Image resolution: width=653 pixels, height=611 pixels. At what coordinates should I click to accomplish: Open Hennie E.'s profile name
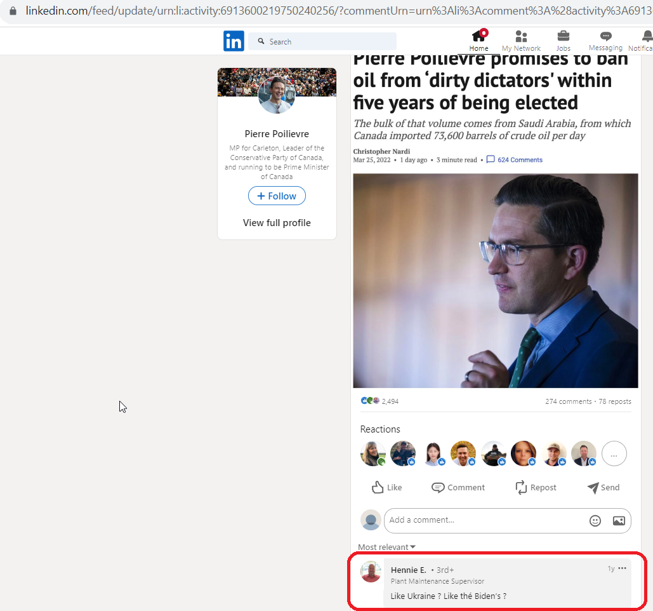point(409,570)
